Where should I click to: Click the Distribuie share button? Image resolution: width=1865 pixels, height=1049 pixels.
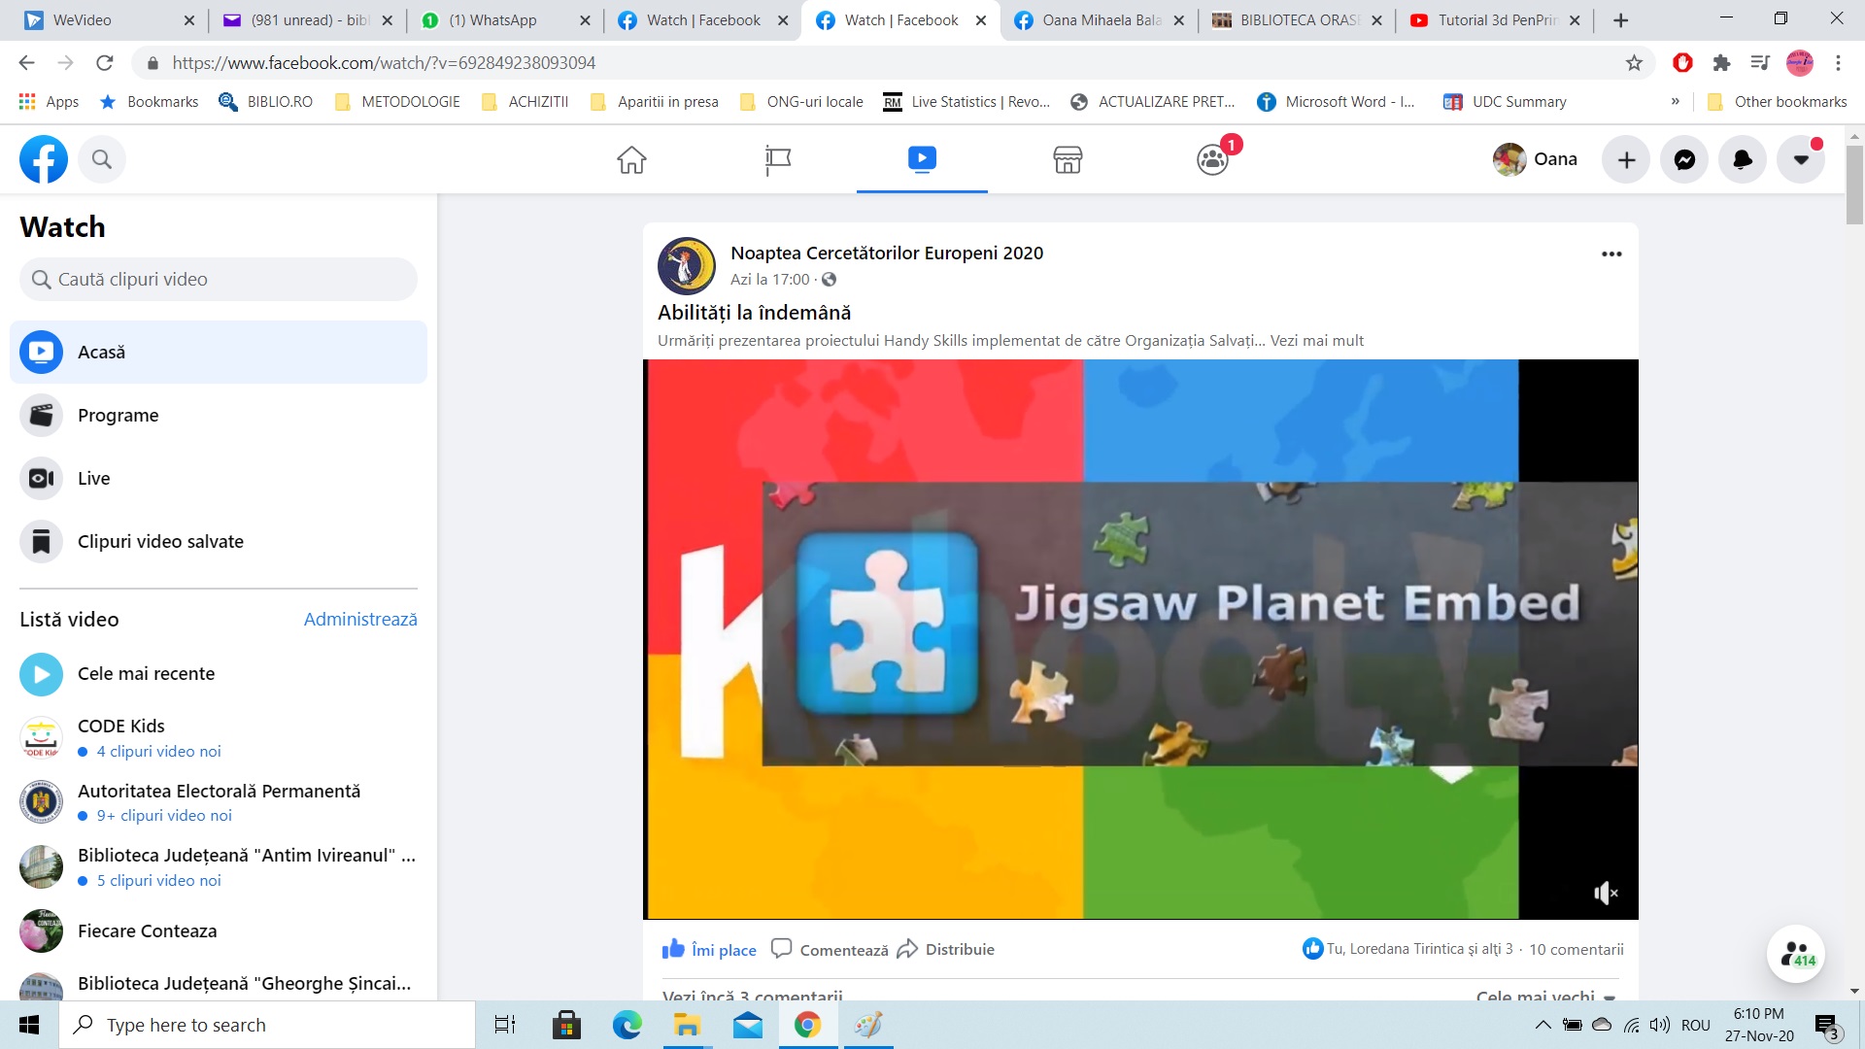coord(946,949)
